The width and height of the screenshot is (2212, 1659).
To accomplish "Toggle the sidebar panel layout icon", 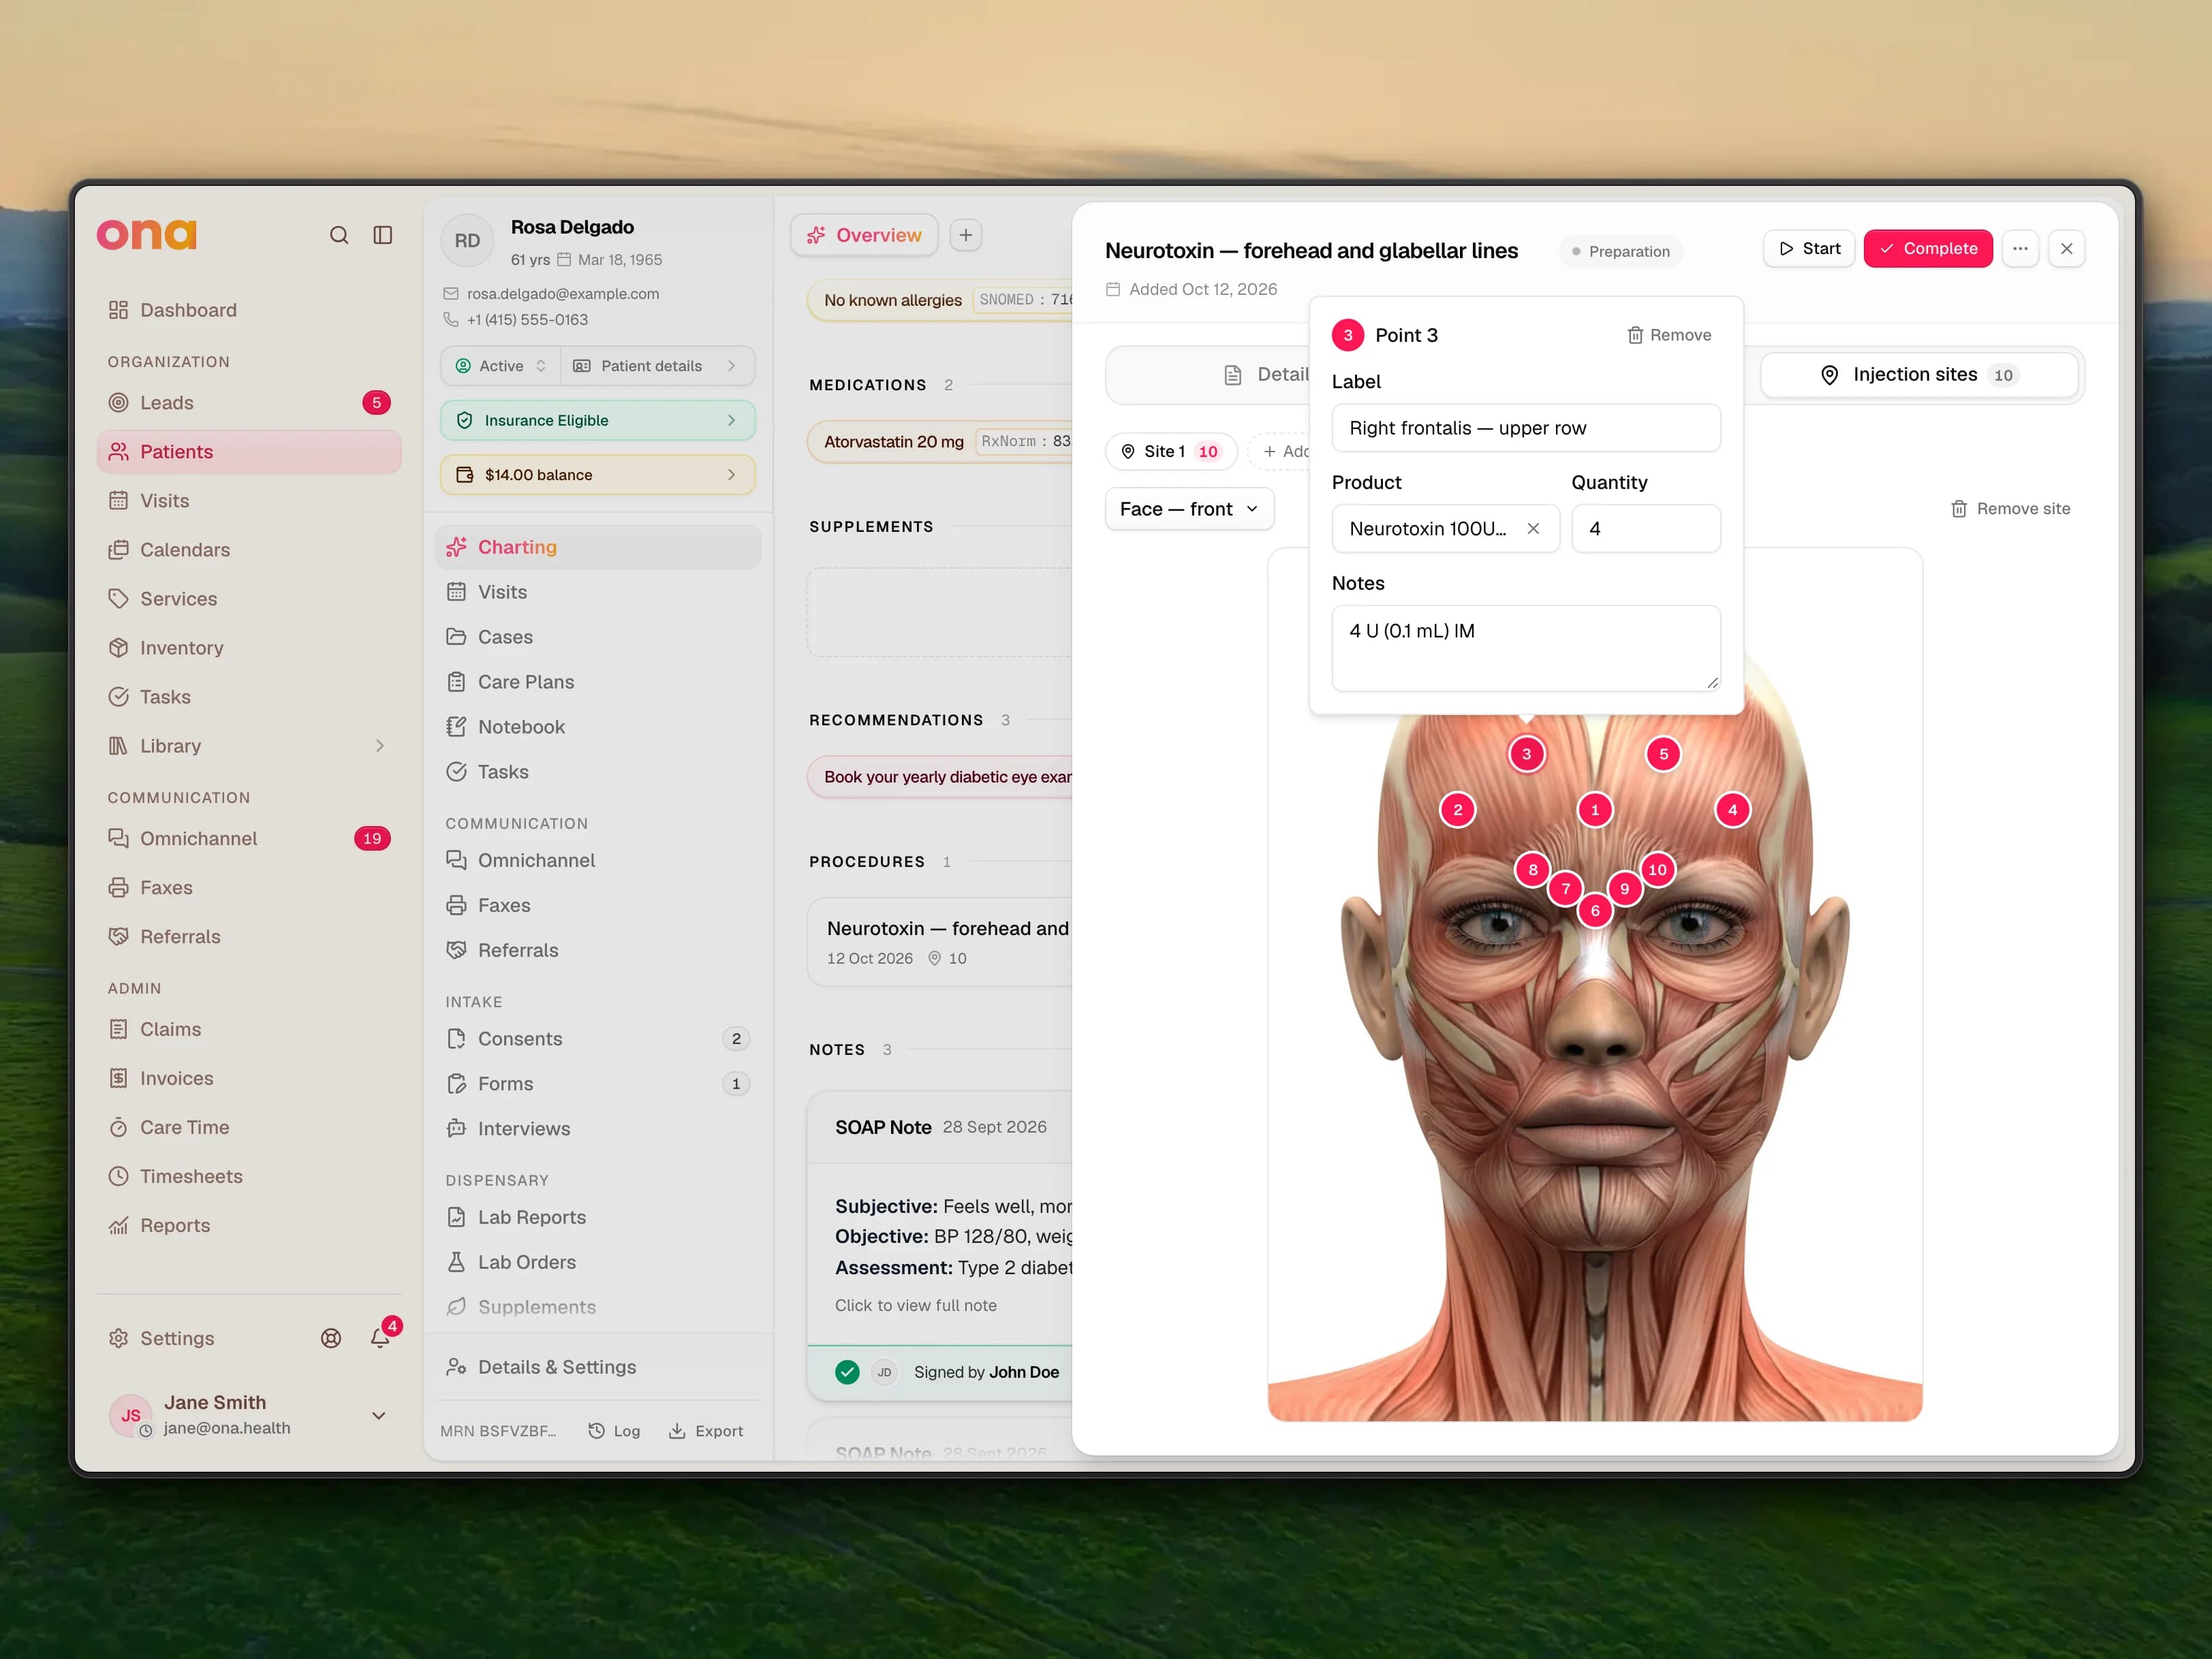I will pos(383,235).
